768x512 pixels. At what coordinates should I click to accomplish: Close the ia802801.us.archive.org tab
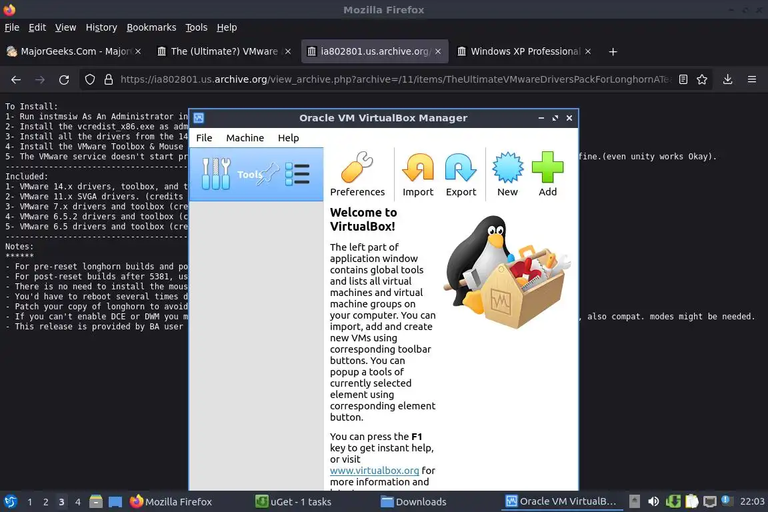[438, 51]
